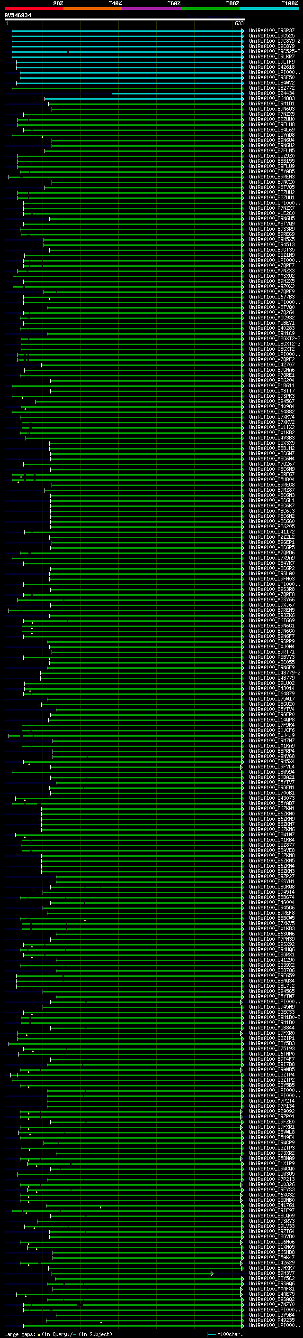The height and width of the screenshot is (1338, 303).
Task: Click hit label UniRef100_A0AF81
Action: [272, 1289]
